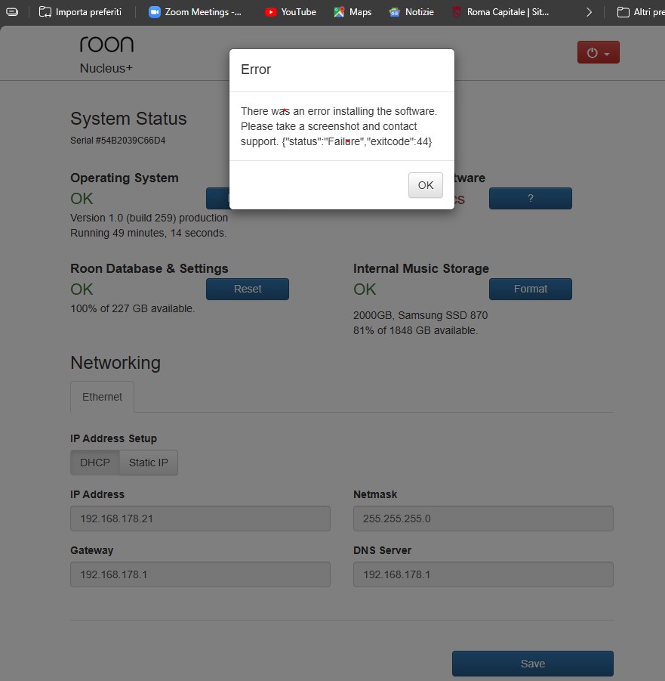Open Altri preferiti folder
Image resolution: width=665 pixels, height=681 pixels.
tap(640, 12)
